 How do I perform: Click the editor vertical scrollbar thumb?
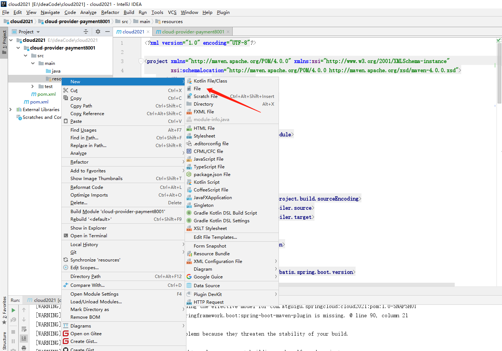click(x=499, y=73)
